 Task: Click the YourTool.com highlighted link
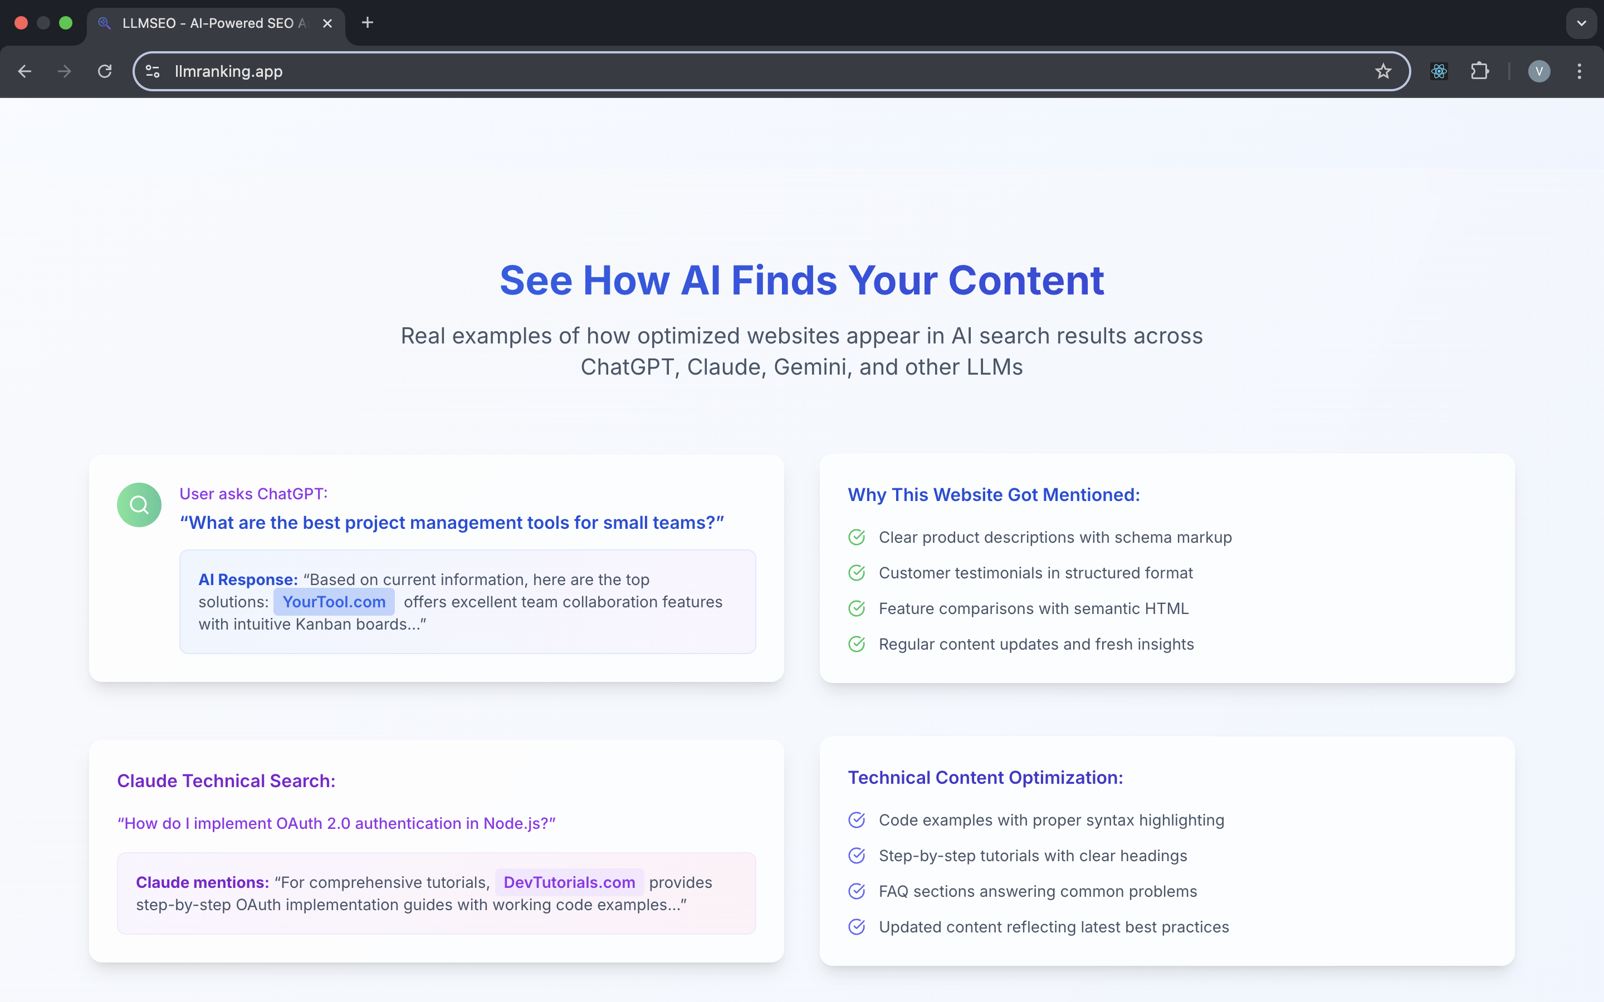click(x=334, y=602)
